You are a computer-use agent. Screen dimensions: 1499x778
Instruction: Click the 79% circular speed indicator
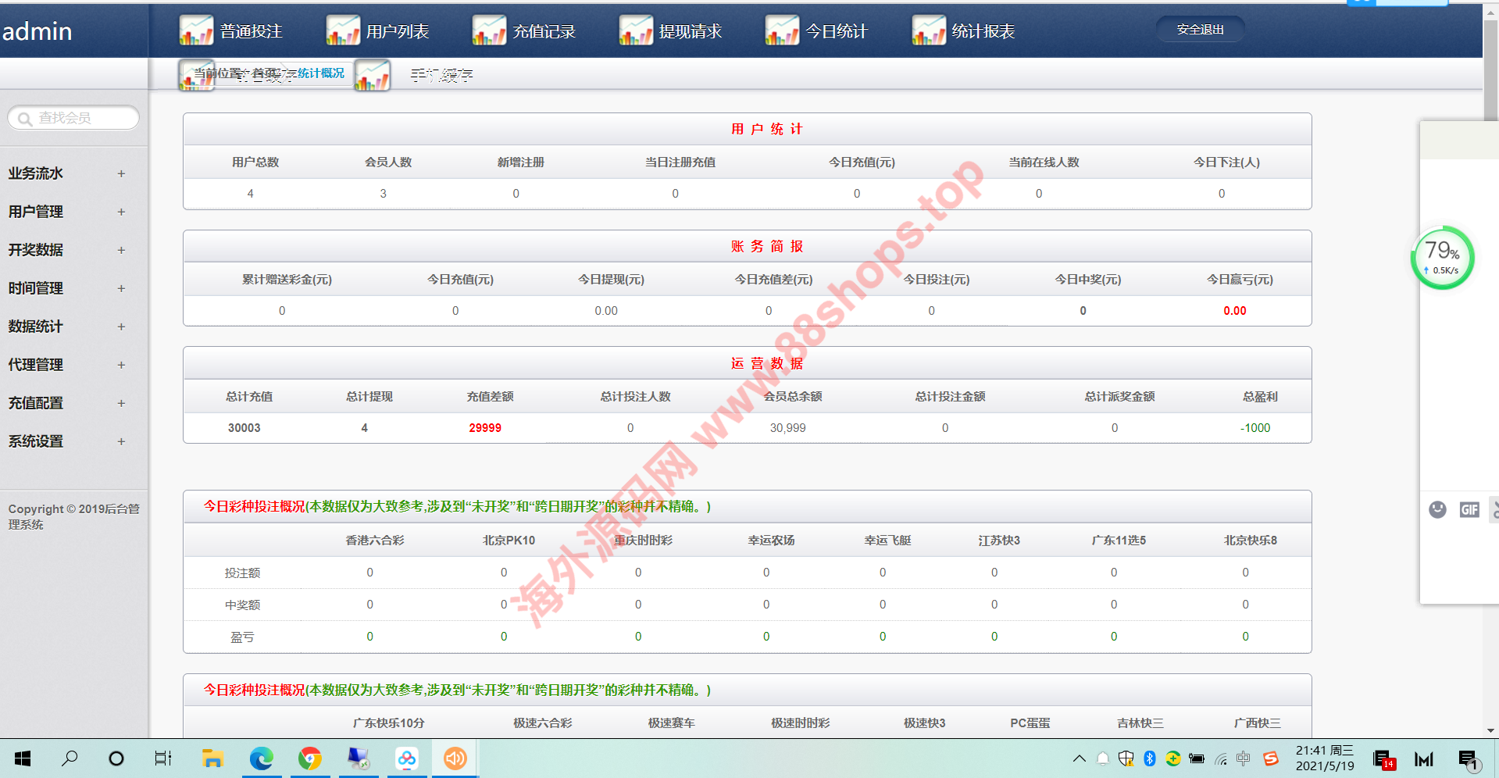(1442, 258)
